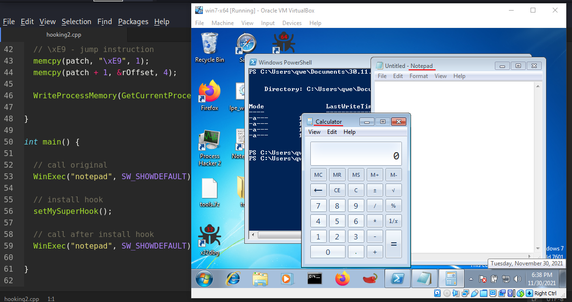Open Action Center flag in system tray
572x302 pixels.
tap(483, 279)
